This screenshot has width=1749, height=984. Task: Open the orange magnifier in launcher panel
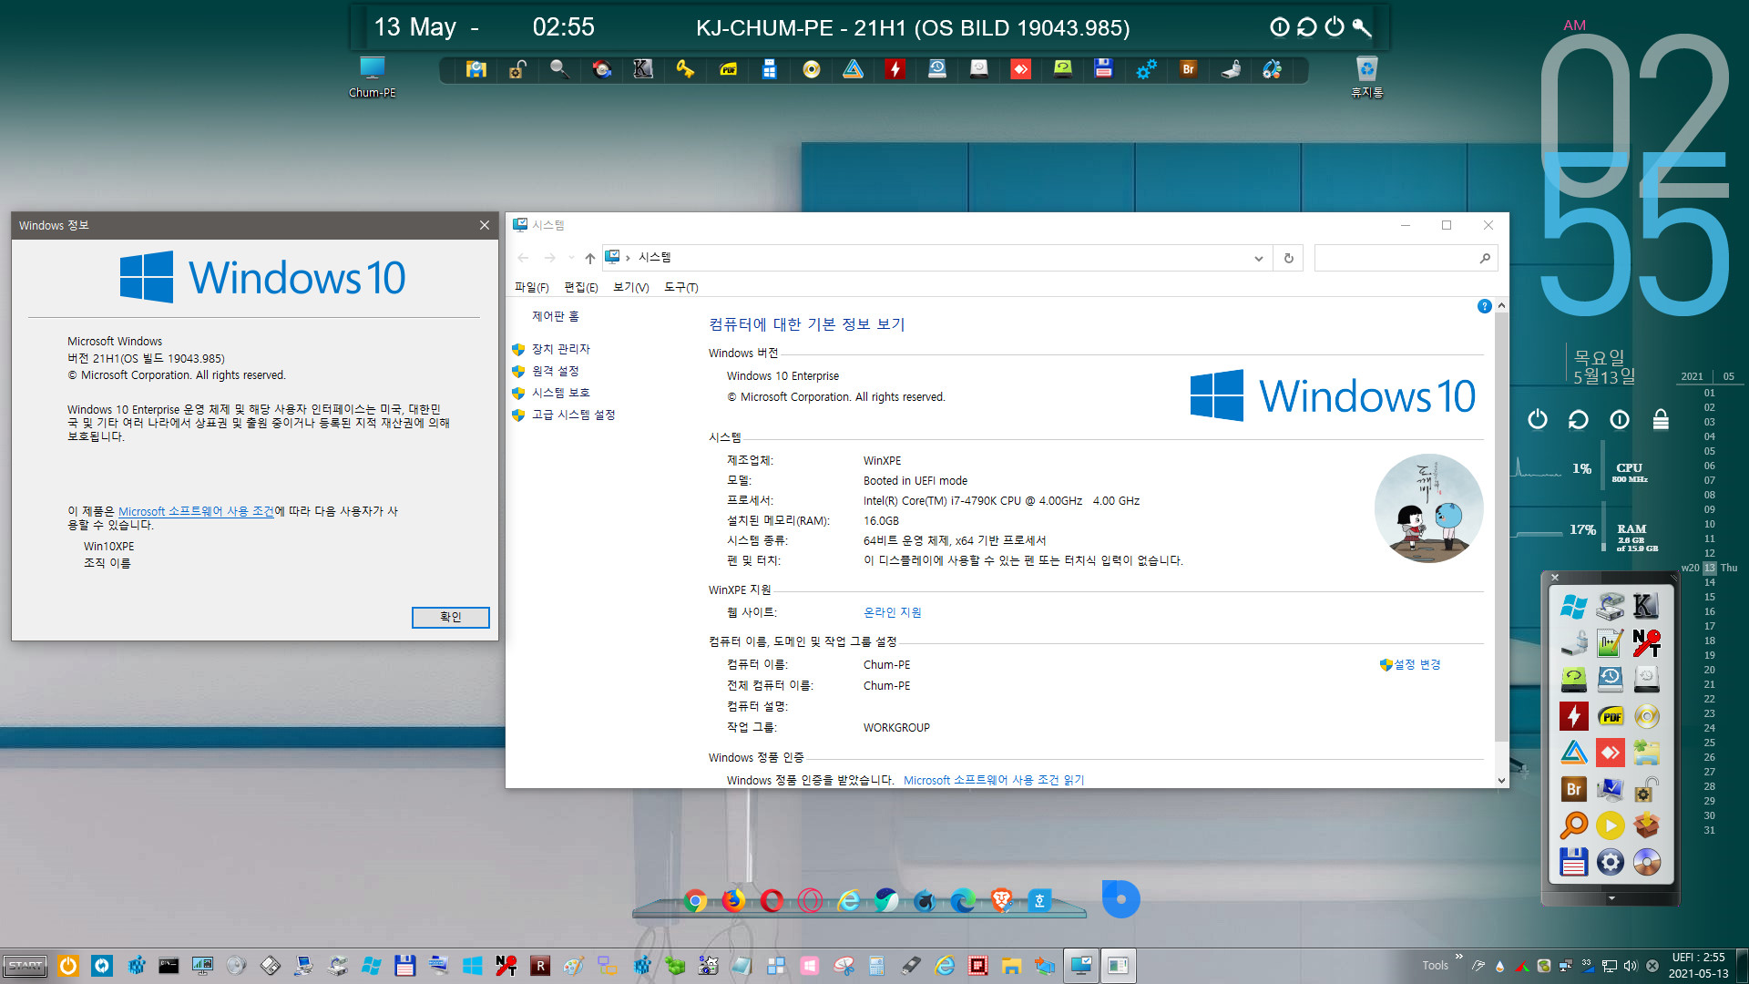tap(1573, 825)
